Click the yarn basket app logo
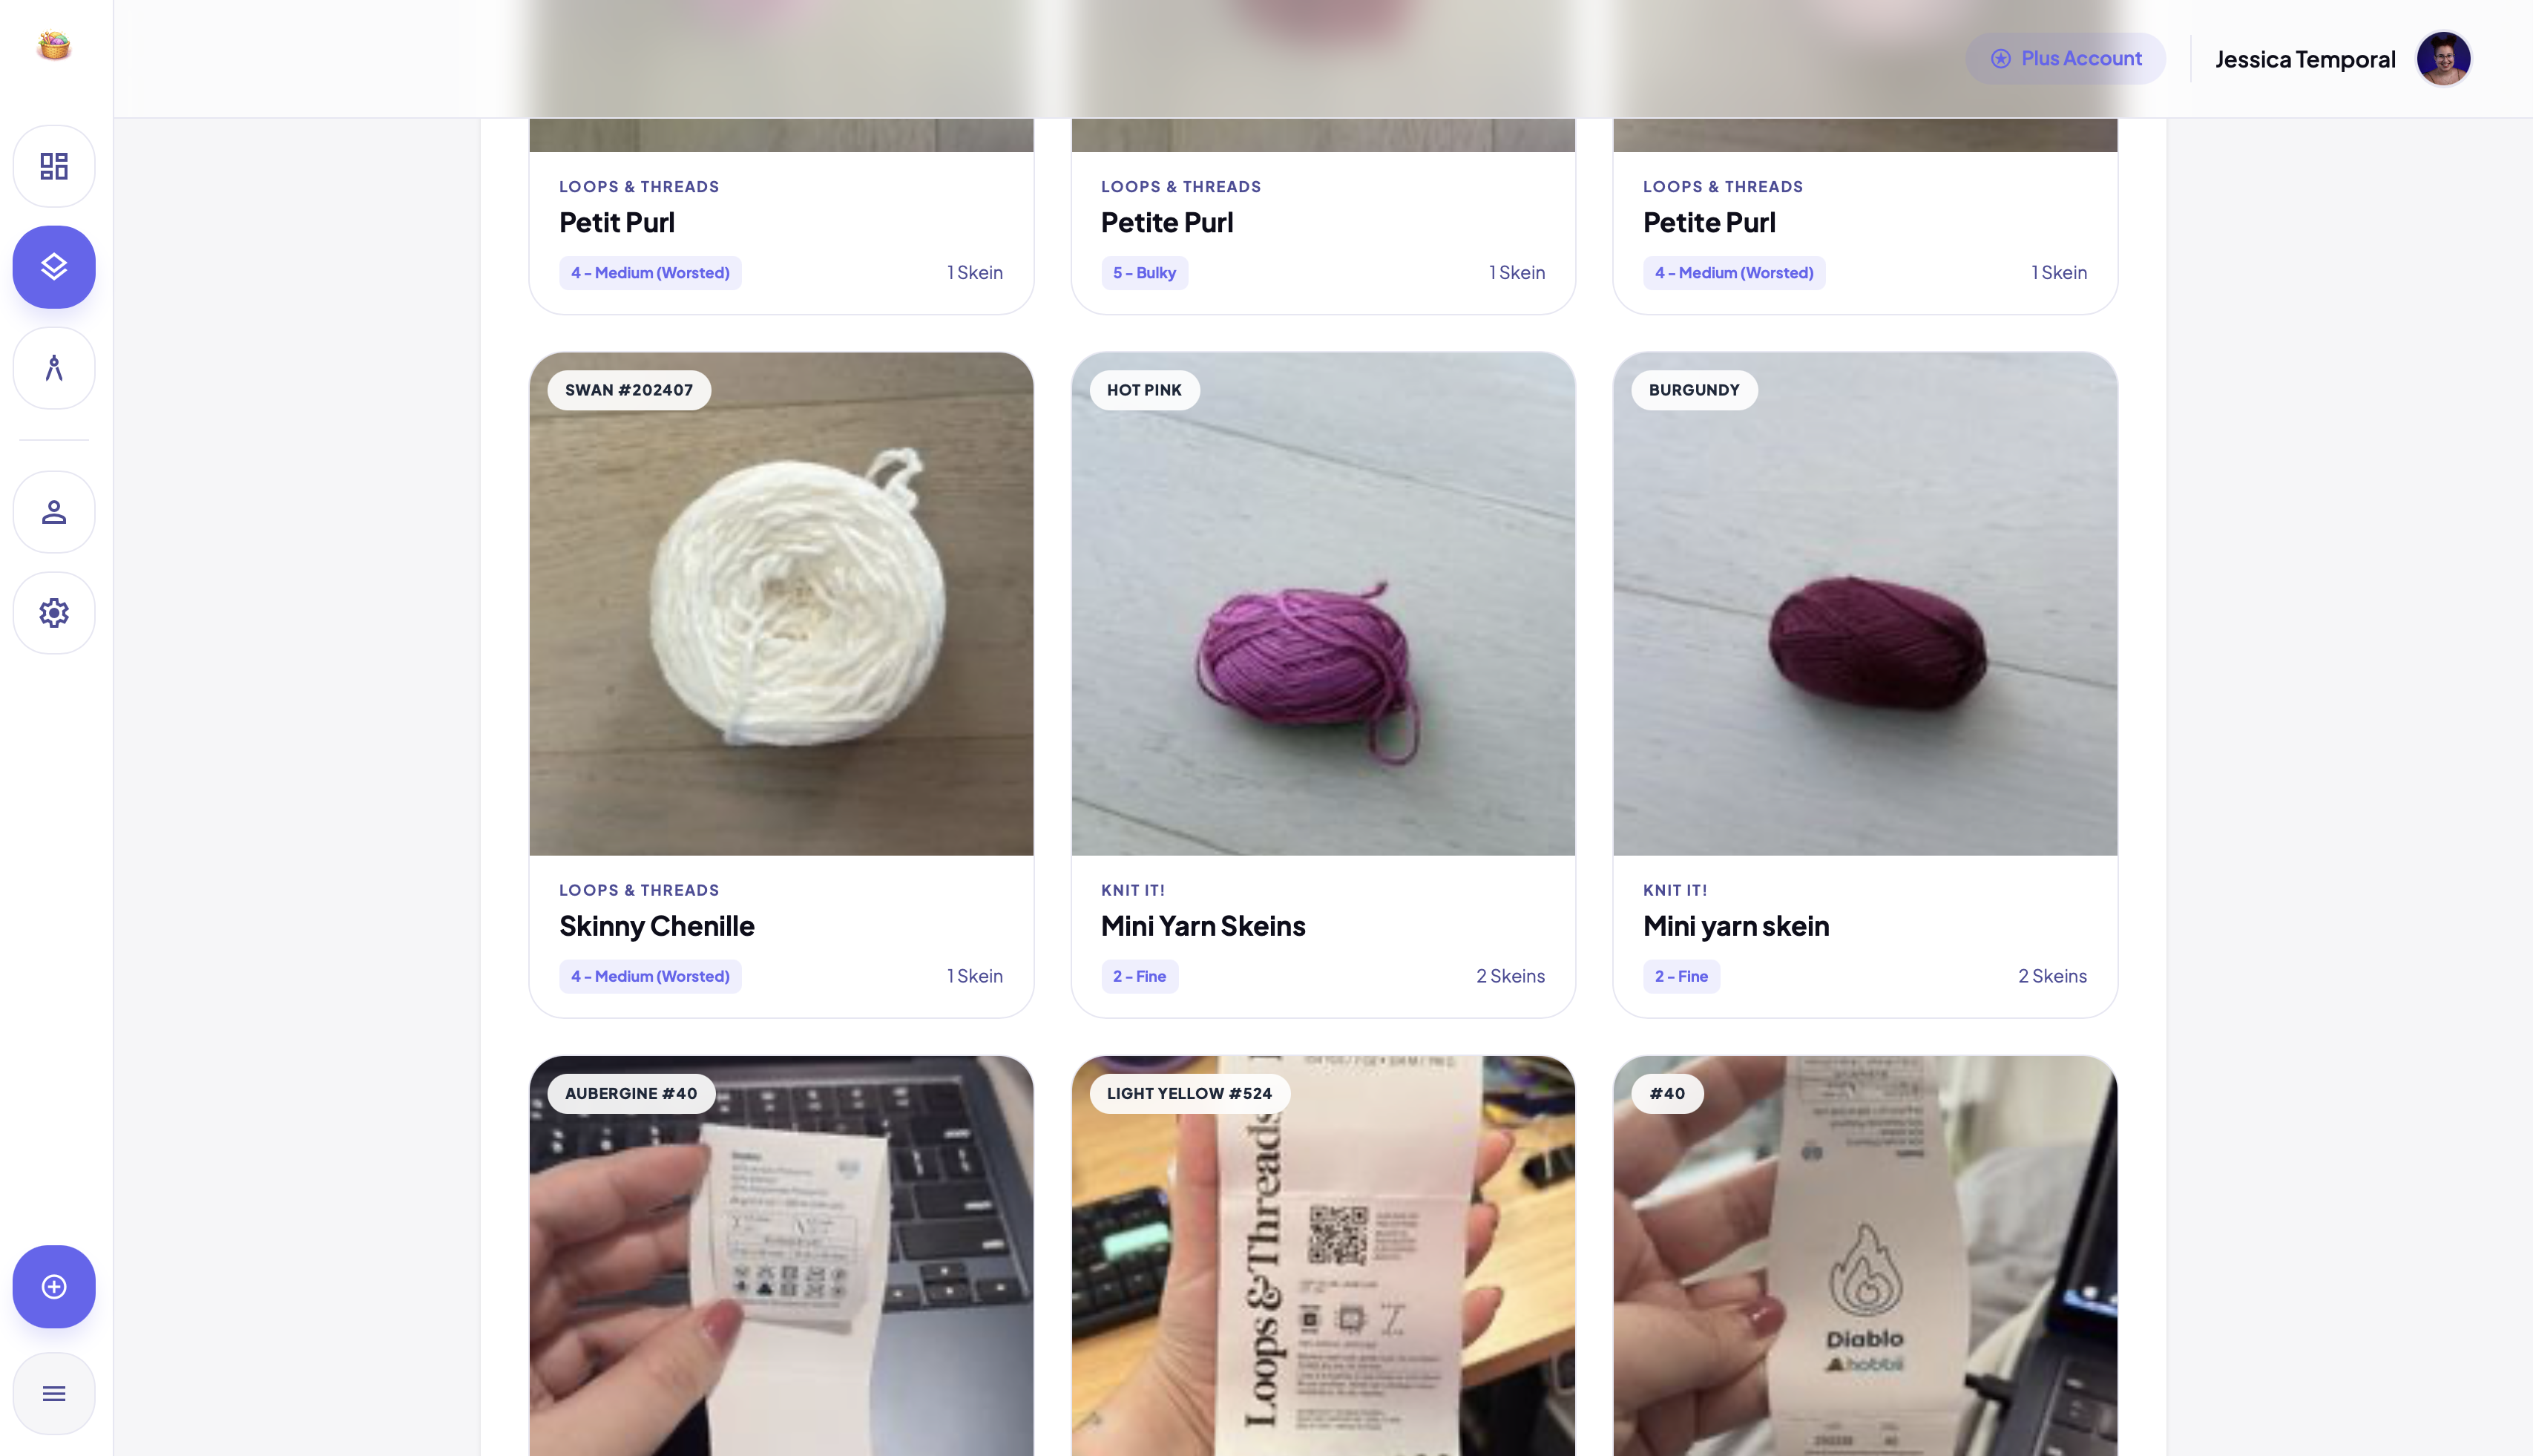 [x=53, y=45]
